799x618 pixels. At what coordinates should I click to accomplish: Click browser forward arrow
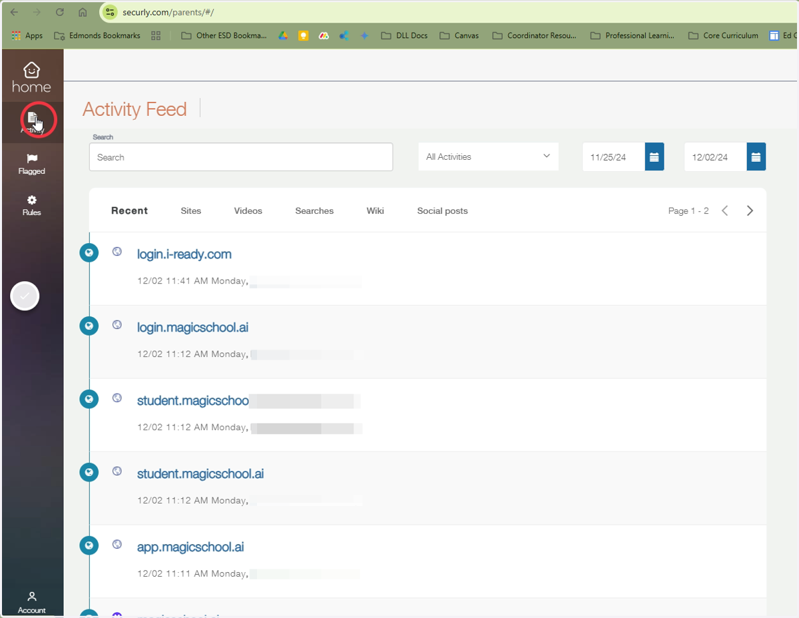[x=37, y=12]
